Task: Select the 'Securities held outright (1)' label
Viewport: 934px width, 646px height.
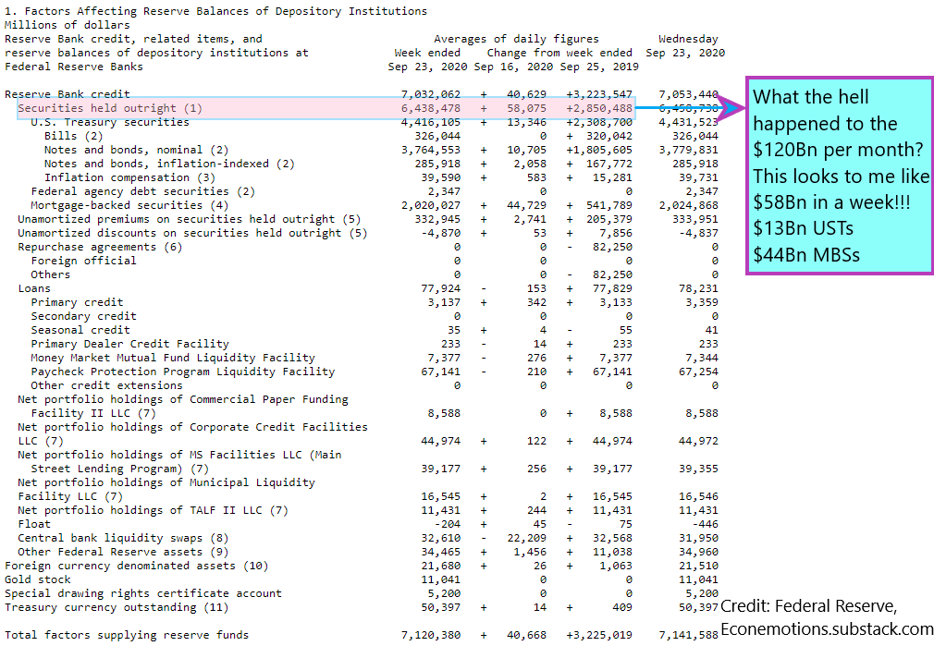Action: 110,108
